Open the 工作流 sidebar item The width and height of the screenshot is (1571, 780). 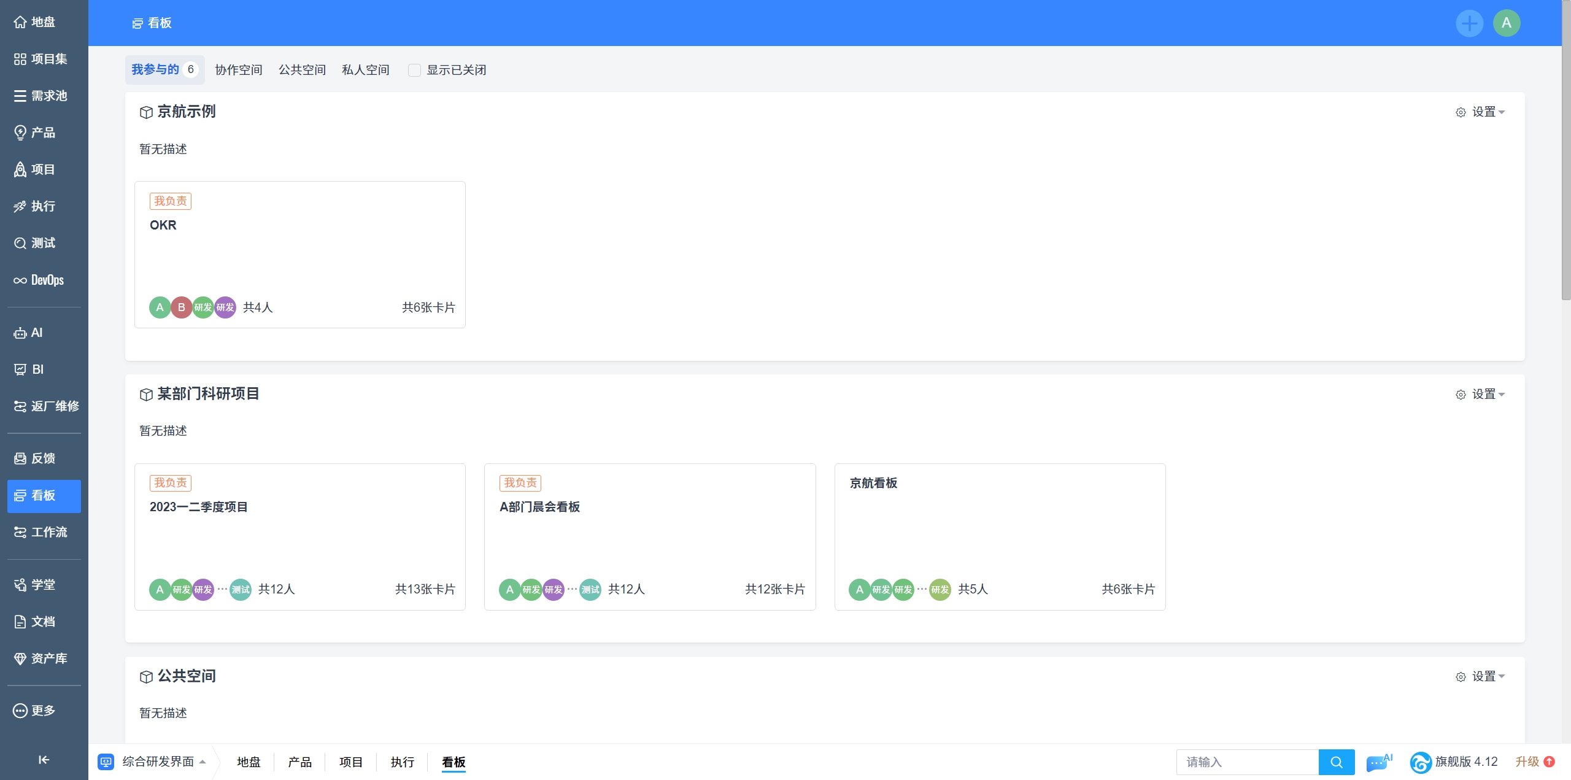(x=44, y=532)
